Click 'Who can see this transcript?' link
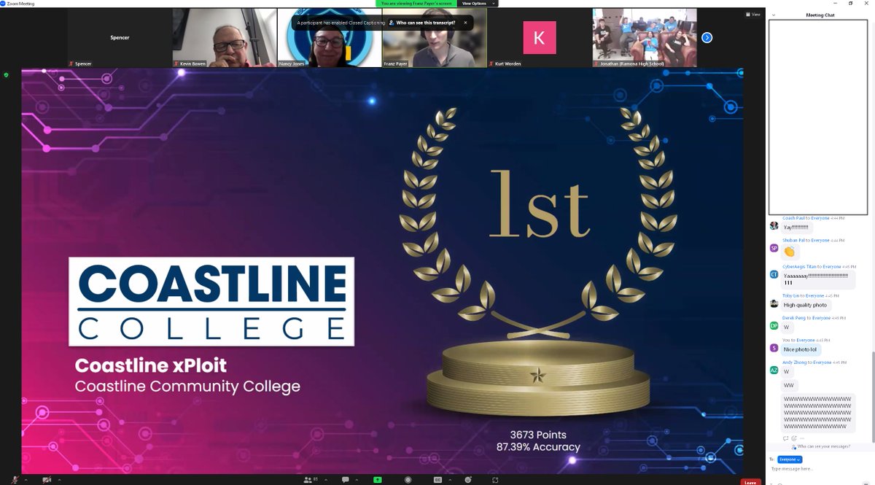The height and width of the screenshot is (485, 875). (x=423, y=23)
